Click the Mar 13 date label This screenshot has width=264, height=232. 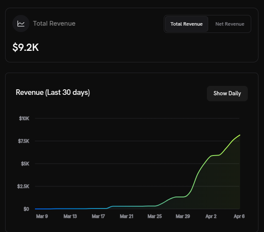[70, 216]
